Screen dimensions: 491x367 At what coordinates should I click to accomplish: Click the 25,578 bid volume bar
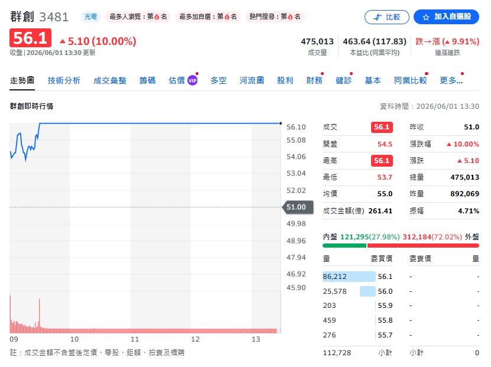coord(368,291)
